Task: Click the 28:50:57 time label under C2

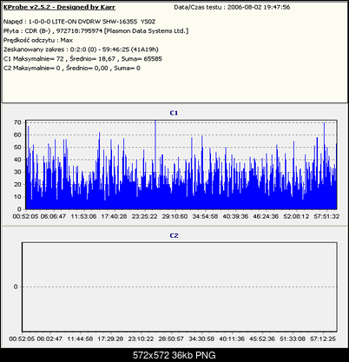Action: [171, 339]
